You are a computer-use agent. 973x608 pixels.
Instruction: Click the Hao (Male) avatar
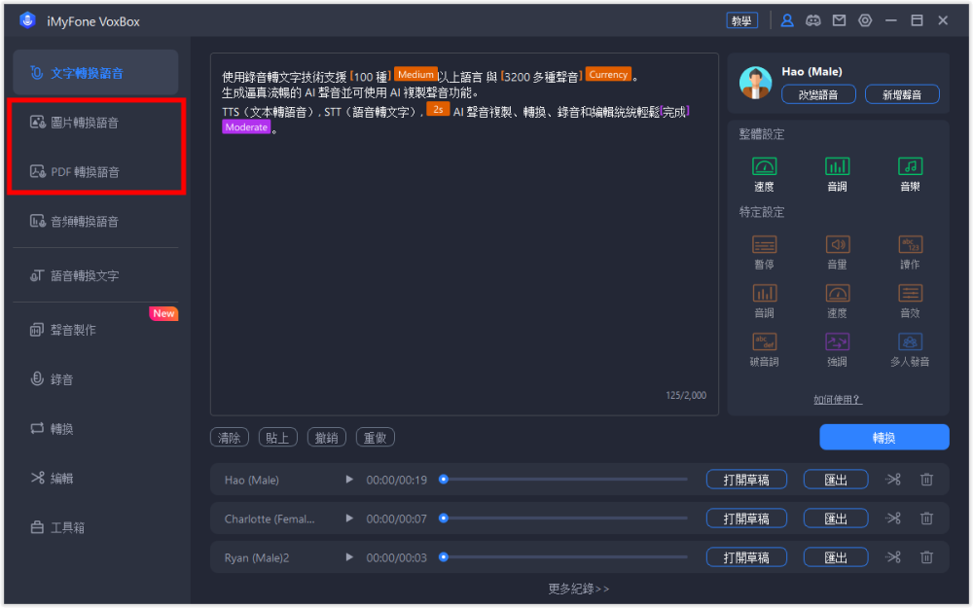click(755, 83)
